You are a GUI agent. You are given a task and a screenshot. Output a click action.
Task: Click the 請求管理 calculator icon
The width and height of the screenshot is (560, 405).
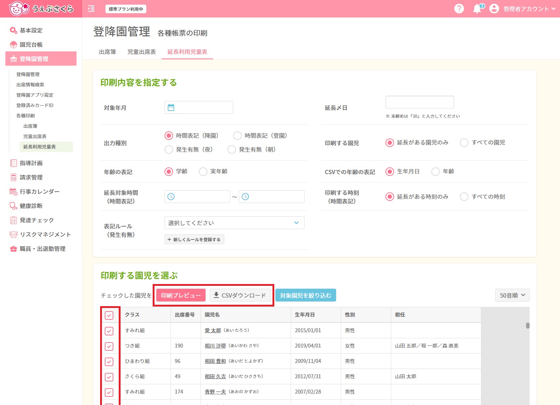(13, 177)
